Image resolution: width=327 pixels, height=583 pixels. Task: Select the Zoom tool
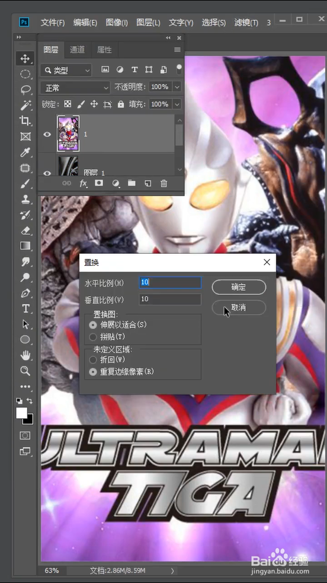coord(25,371)
